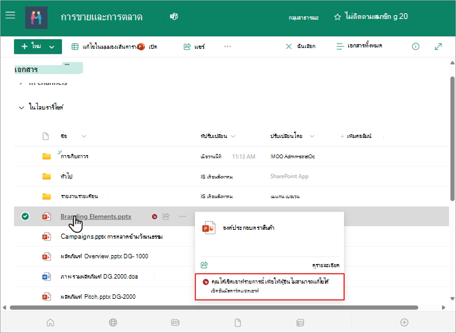Open the toolbar more options ellipsis
The width and height of the screenshot is (456, 333).
pyautogui.click(x=227, y=46)
